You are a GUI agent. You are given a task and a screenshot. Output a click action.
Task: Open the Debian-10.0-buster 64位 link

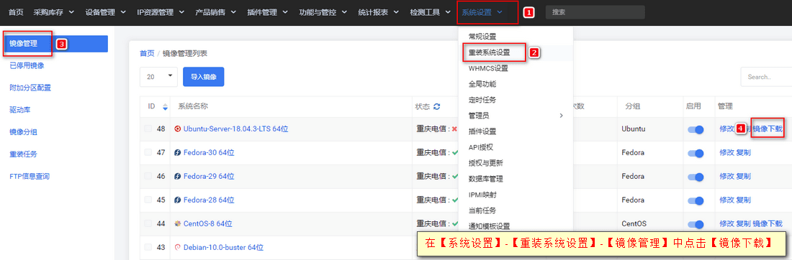(x=223, y=247)
